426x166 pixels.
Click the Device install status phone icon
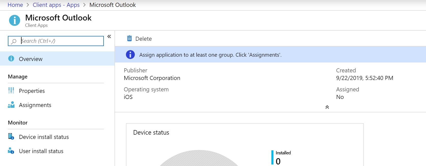tap(11, 136)
